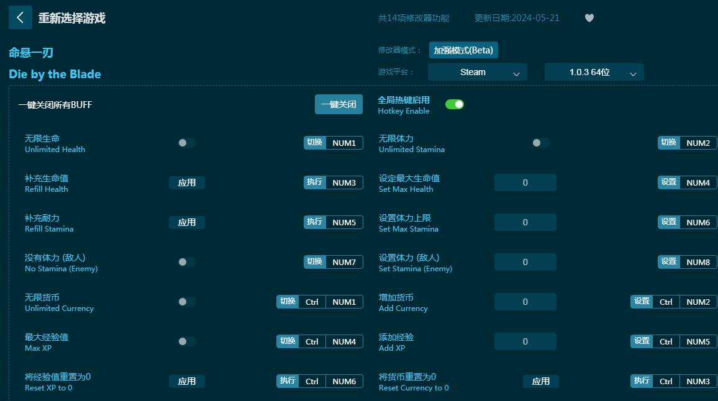Click the Set Max Stamina value field
The image size is (718, 401).
(x=525, y=222)
